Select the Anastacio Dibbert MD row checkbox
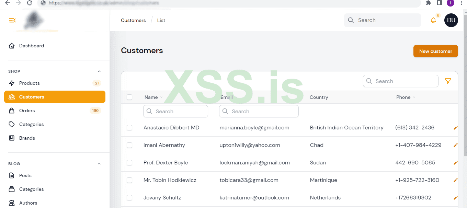The image size is (467, 208). (x=129, y=128)
